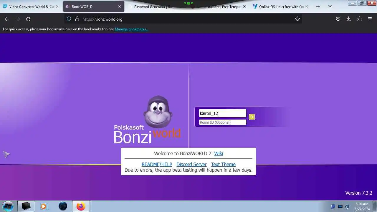
Task: Go back with the browser back arrow
Action: 7,19
